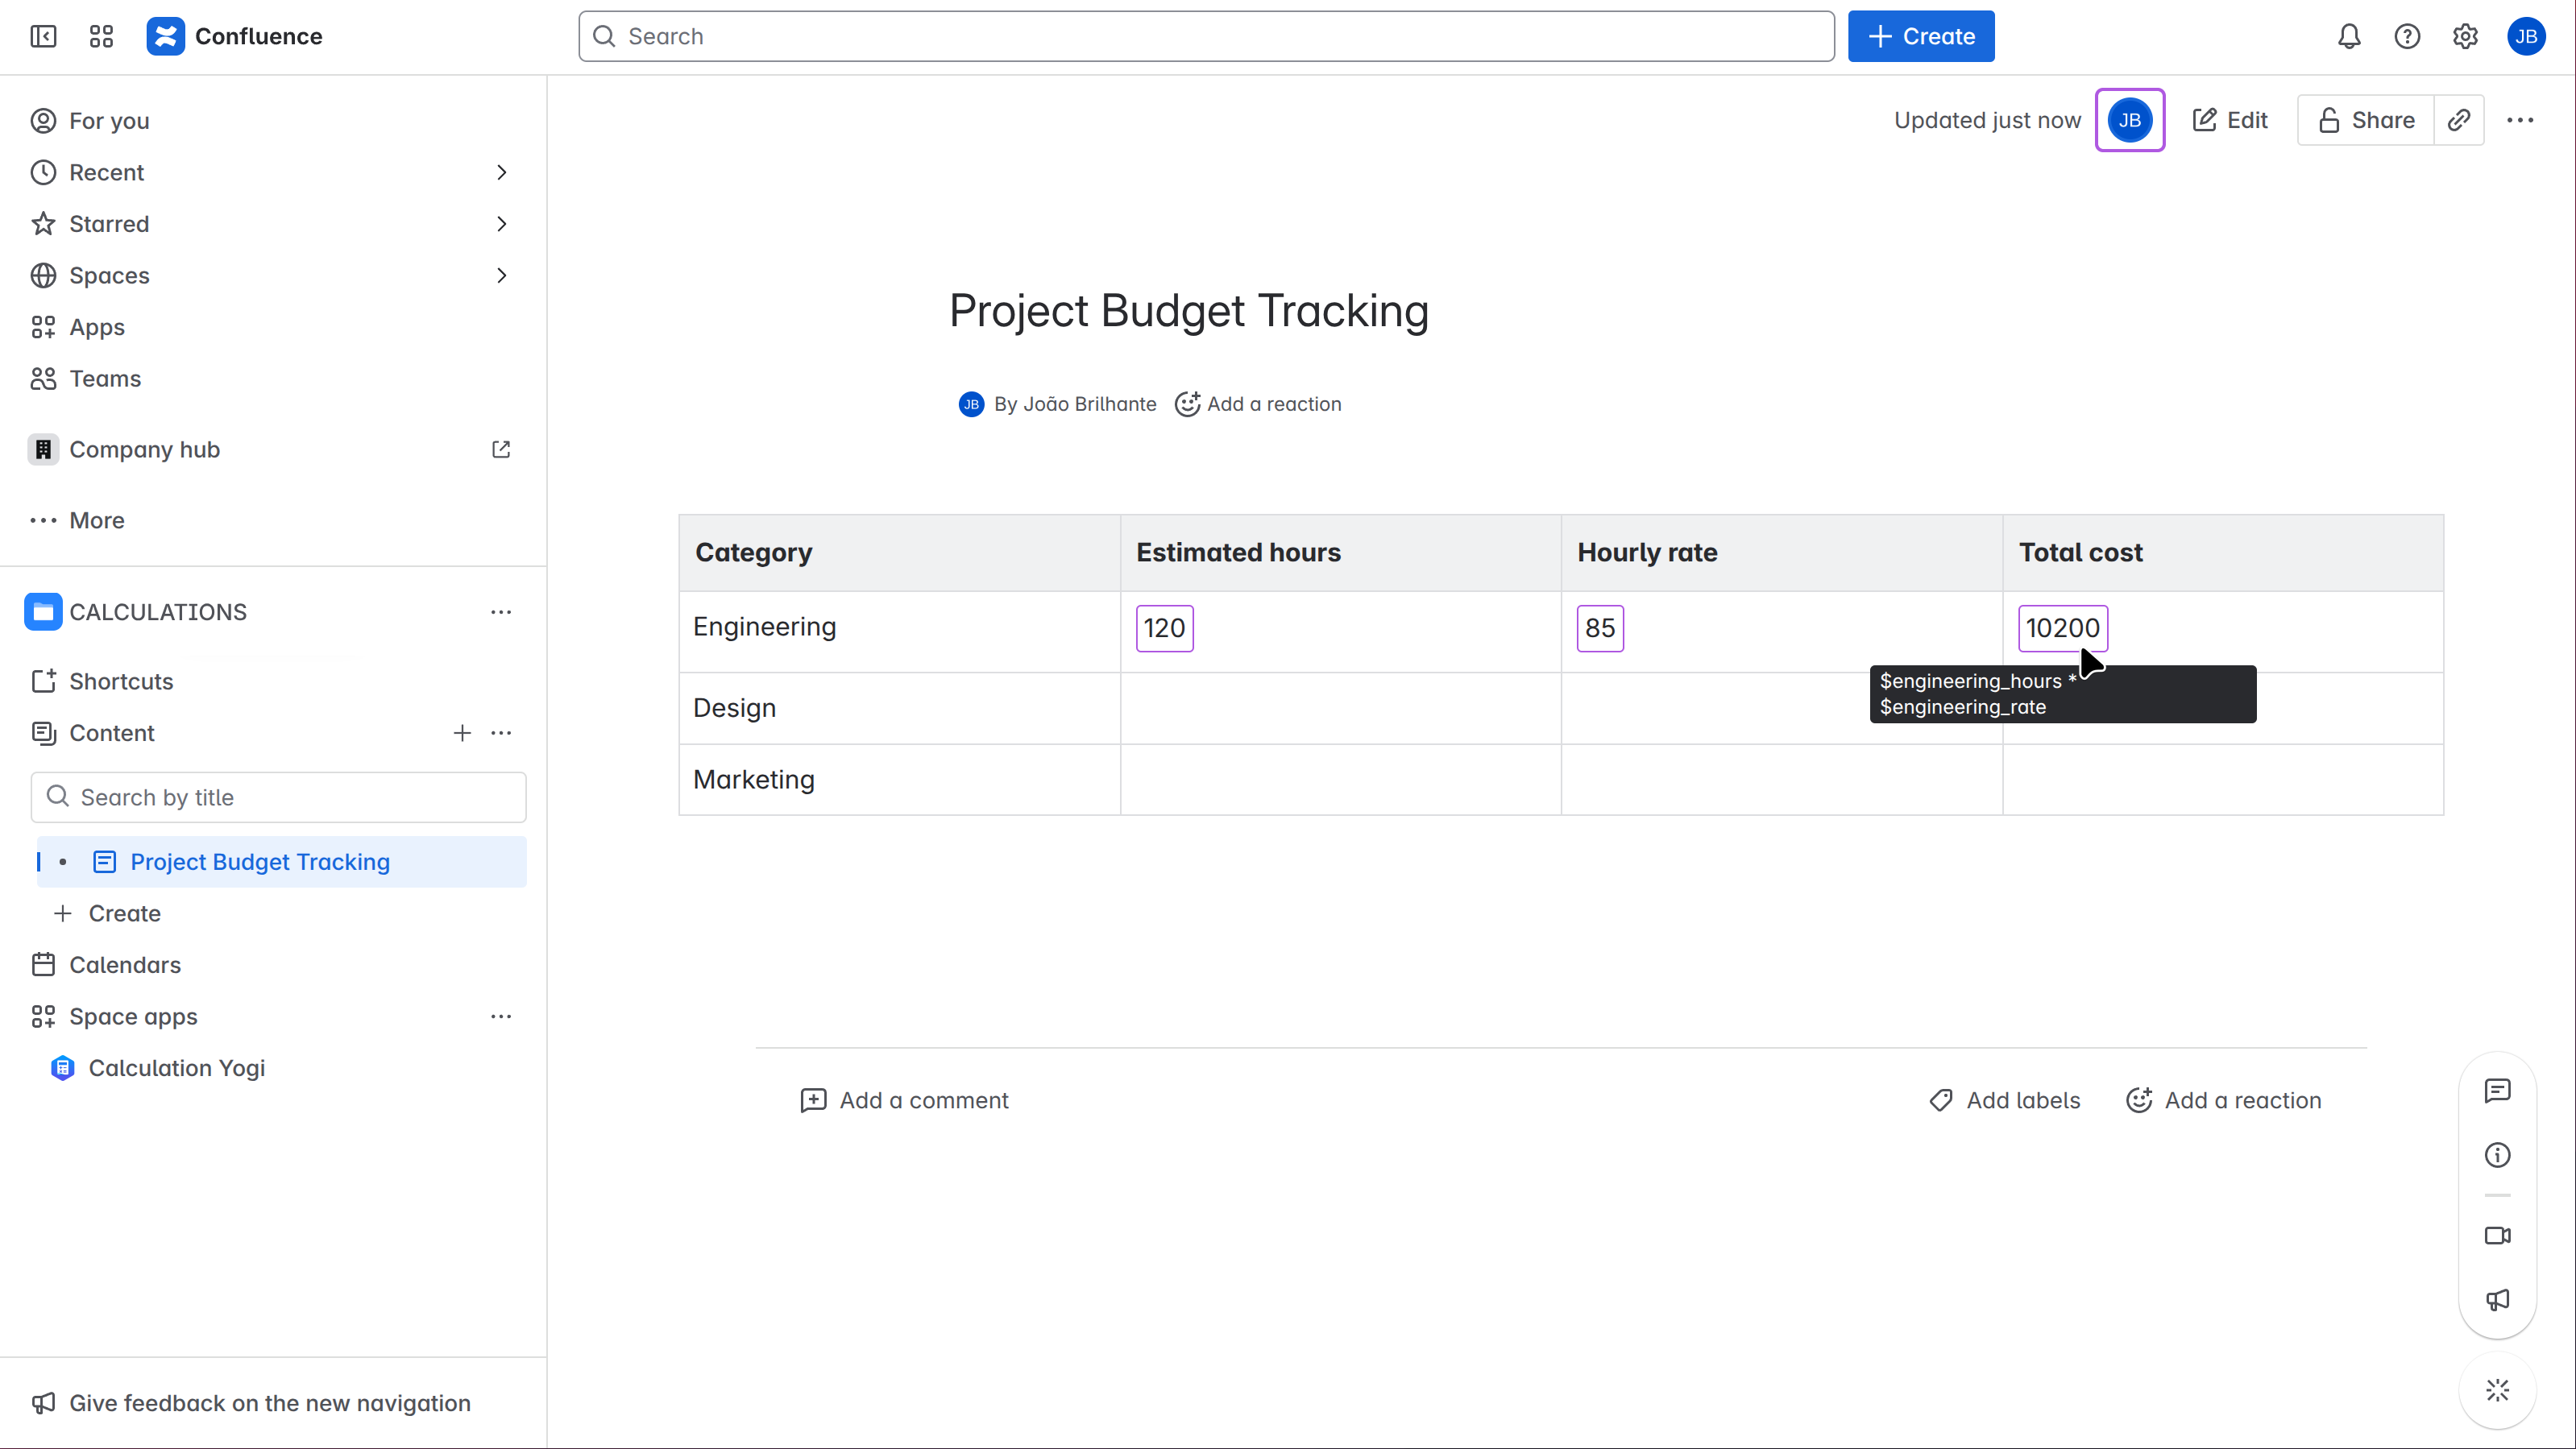Click the blue Create button
The width and height of the screenshot is (2576, 1449).
point(1920,37)
